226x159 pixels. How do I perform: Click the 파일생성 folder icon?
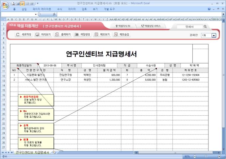point(77,34)
